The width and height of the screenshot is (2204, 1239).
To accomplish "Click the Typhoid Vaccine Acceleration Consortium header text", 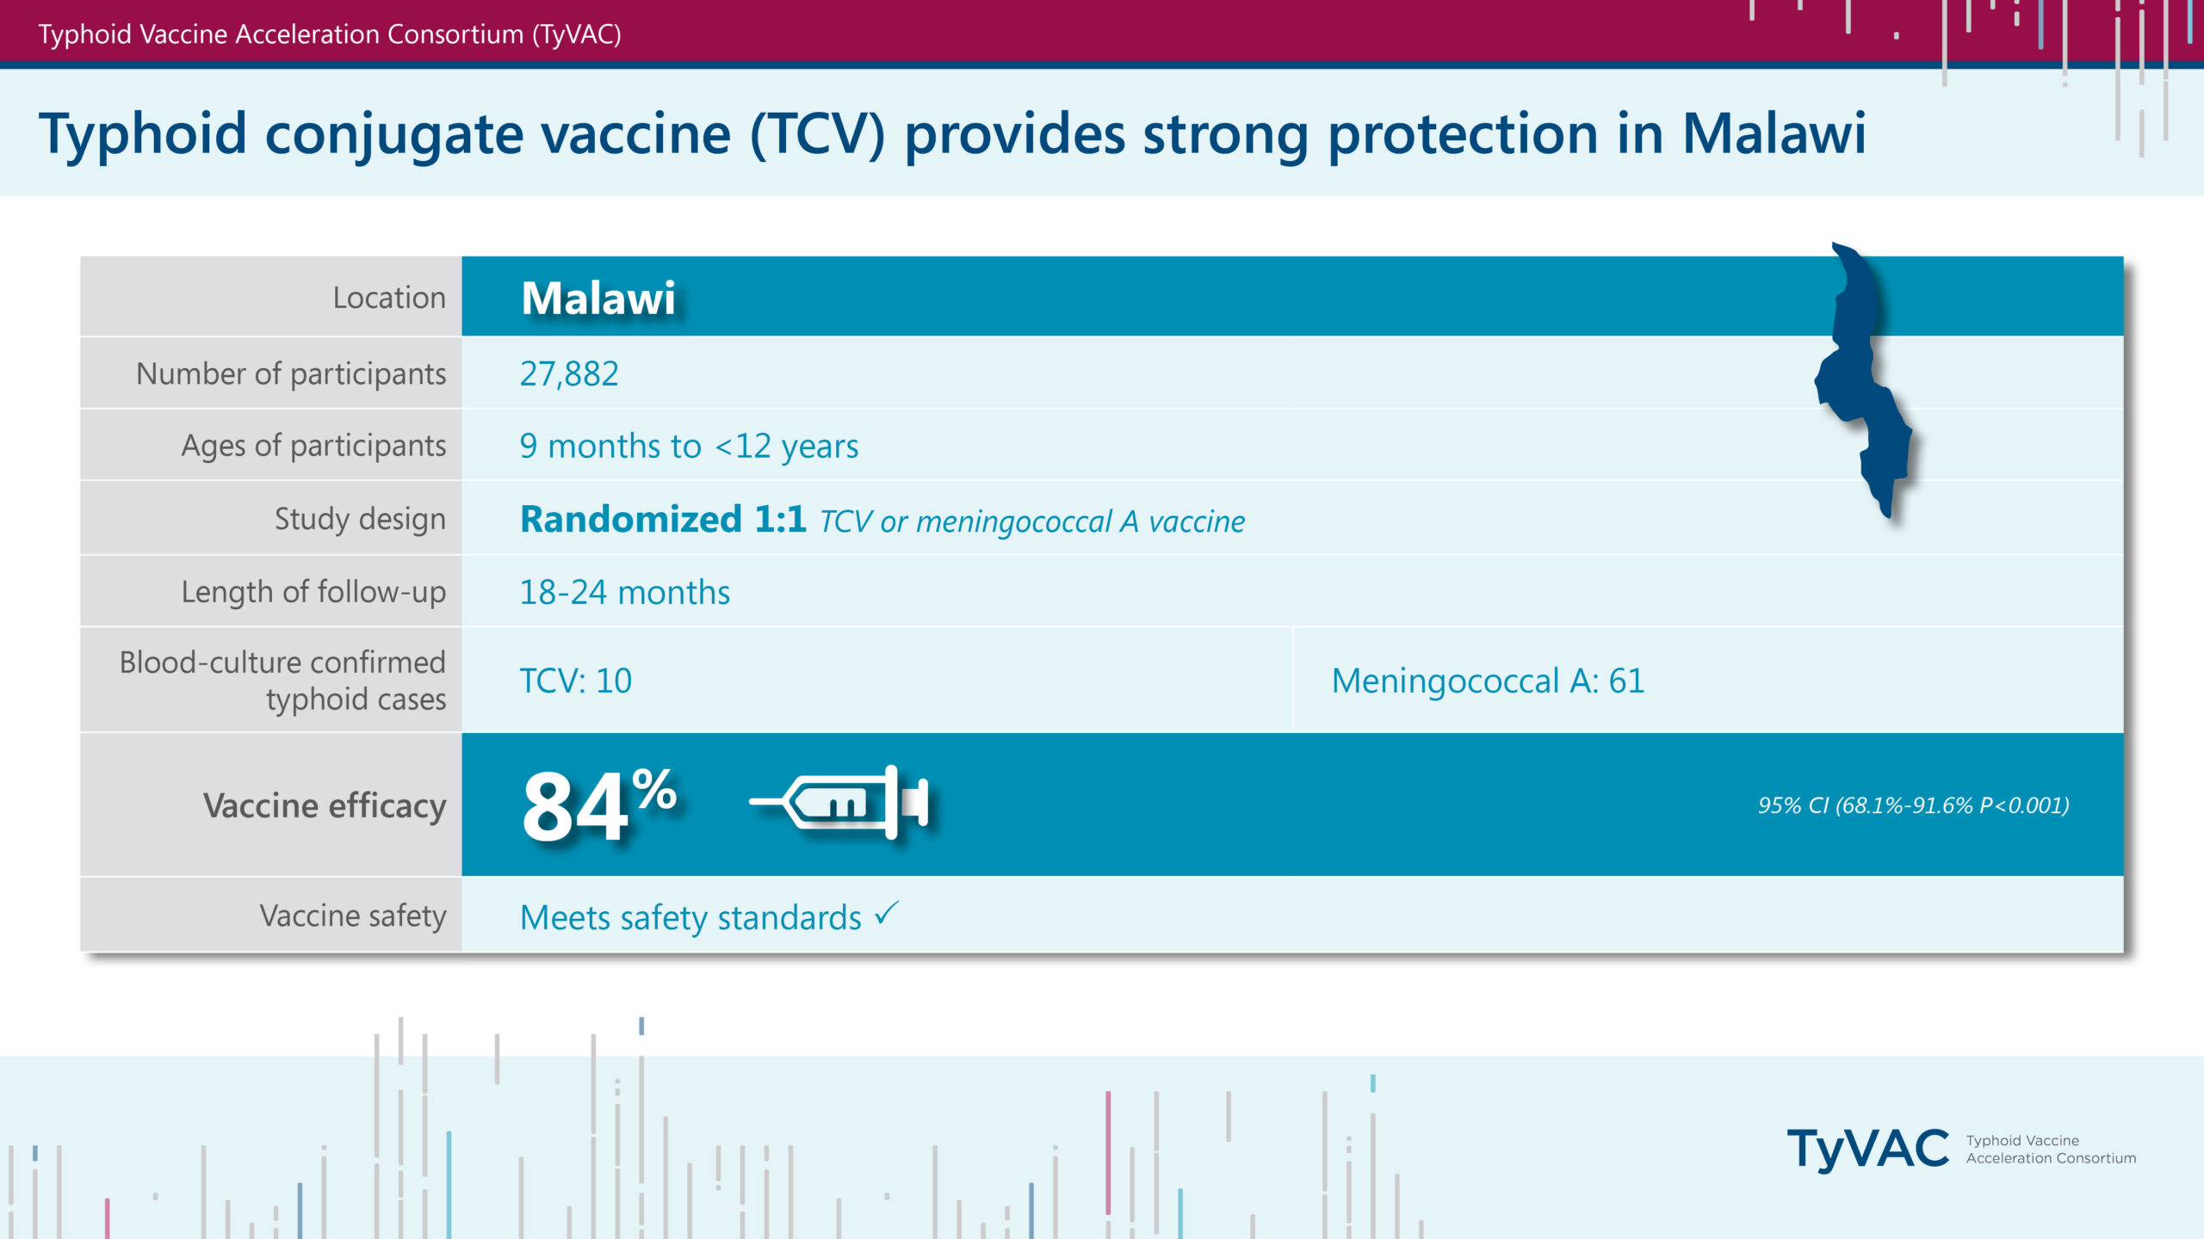I will coord(330,34).
